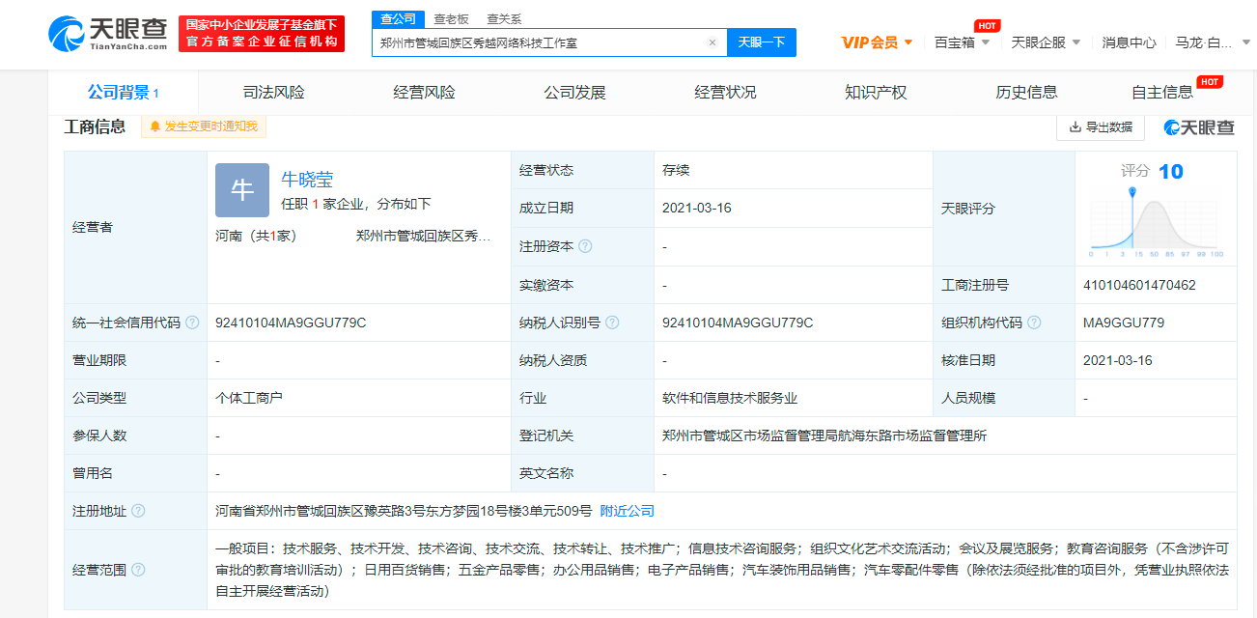The image size is (1257, 618).
Task: Switch to the 司法风险 tab
Action: pyautogui.click(x=273, y=93)
